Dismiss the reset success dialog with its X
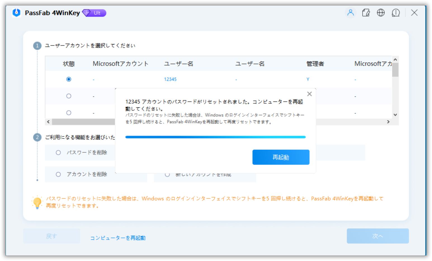The height and width of the screenshot is (261, 432). 309,94
